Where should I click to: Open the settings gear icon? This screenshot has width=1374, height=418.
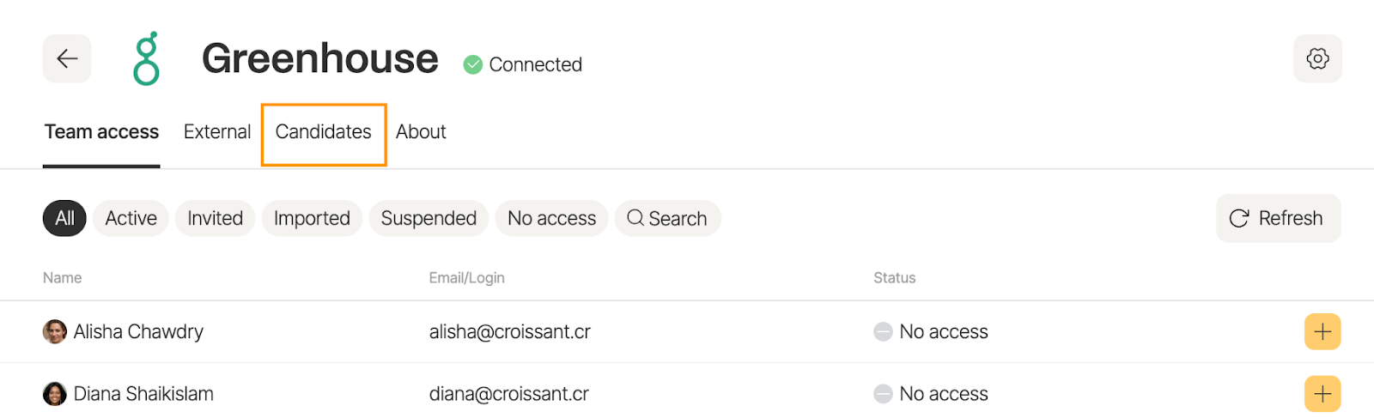1317,58
